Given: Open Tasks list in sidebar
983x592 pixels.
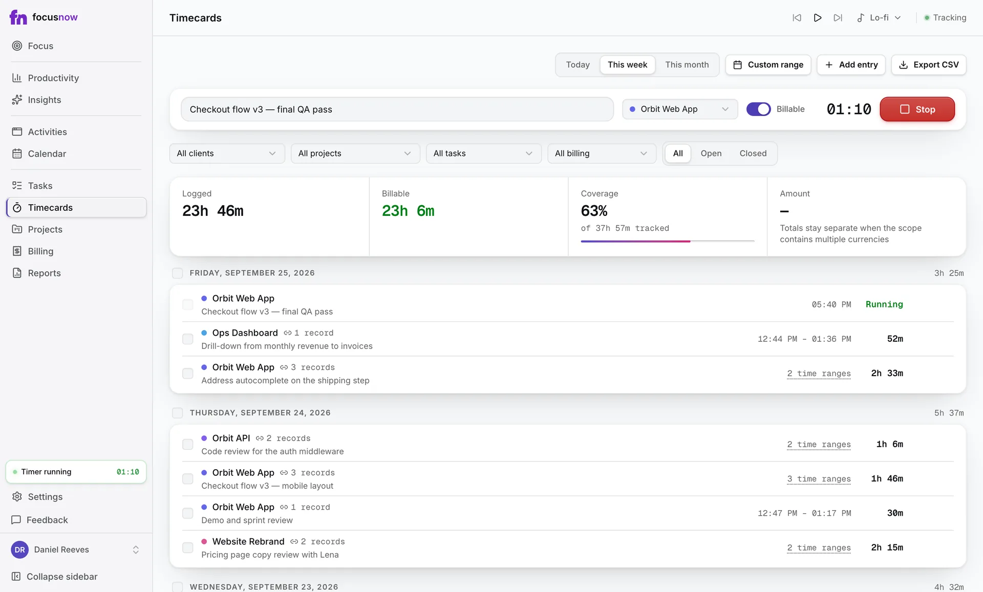Looking at the screenshot, I should coord(76,185).
